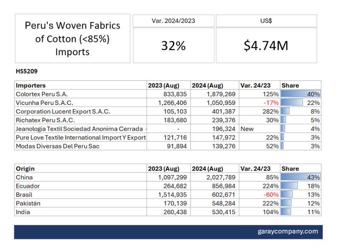Click the 22% share bar for Vicunha

click(x=292, y=102)
